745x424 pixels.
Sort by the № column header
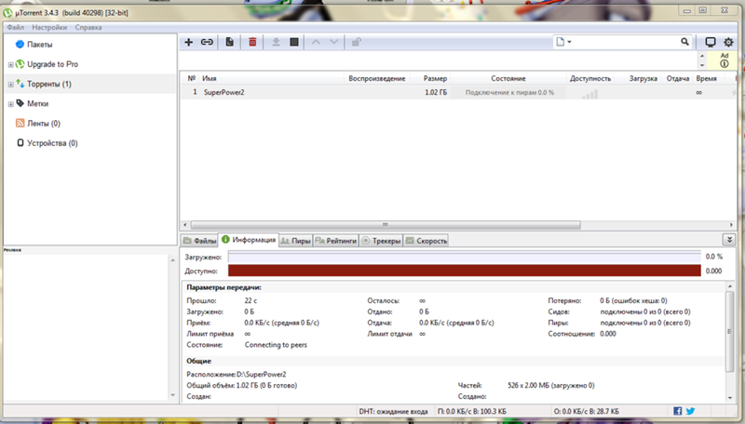[x=191, y=79]
